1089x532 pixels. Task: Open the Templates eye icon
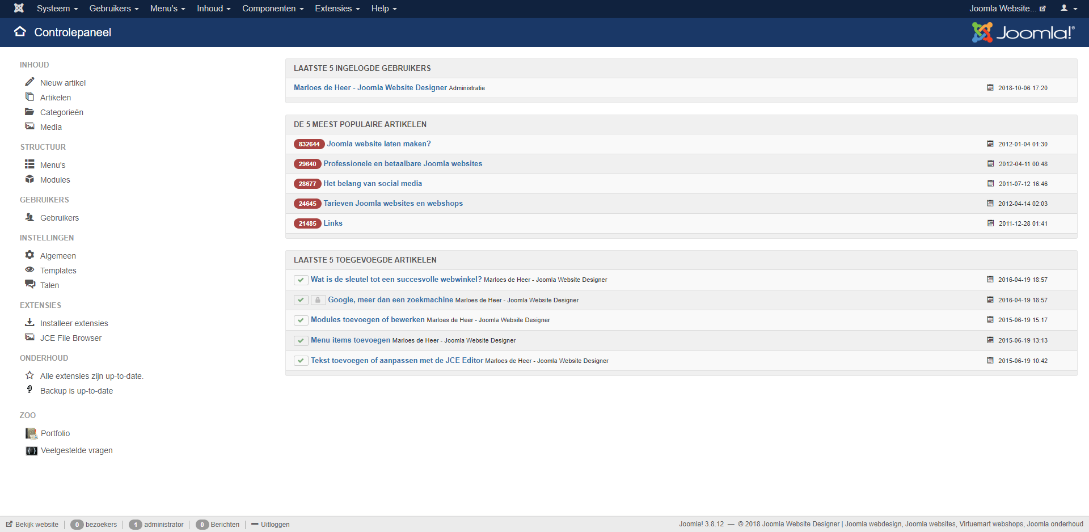[29, 270]
